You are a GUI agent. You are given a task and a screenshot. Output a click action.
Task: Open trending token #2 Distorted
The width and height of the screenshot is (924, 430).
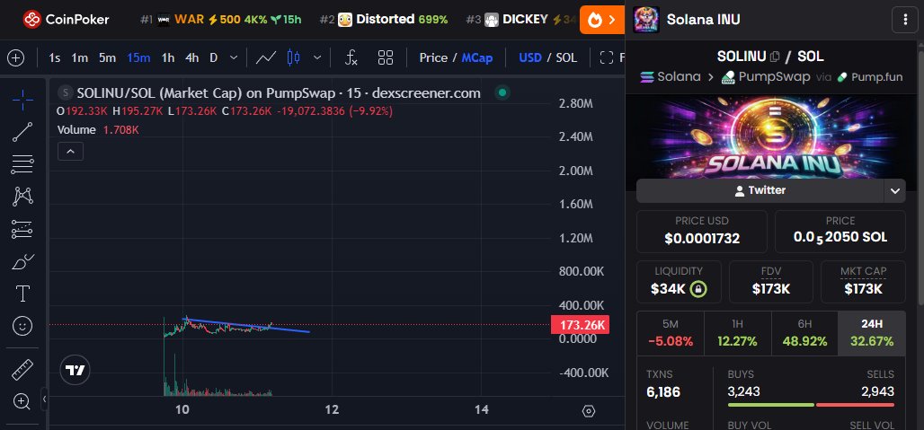[x=384, y=20]
